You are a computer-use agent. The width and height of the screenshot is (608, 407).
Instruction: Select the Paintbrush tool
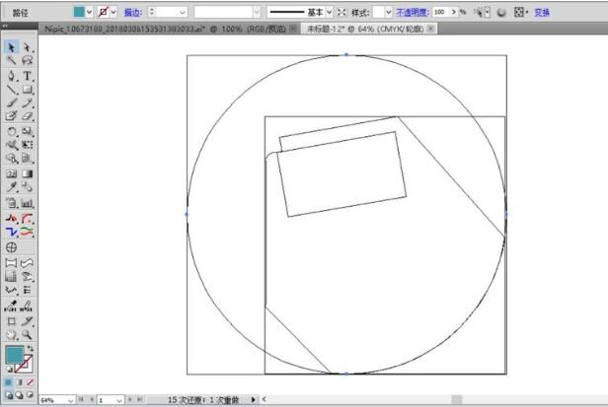pyautogui.click(x=11, y=102)
